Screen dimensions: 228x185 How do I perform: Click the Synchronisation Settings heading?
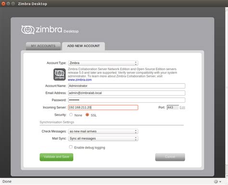(x=57, y=122)
